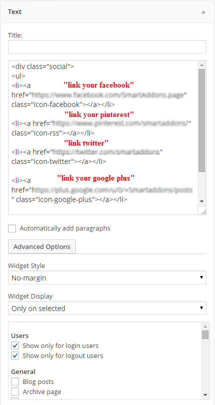This screenshot has height=405, width=215.
Task: Click the text area vertical scrollbar thumb
Action: [x=202, y=120]
